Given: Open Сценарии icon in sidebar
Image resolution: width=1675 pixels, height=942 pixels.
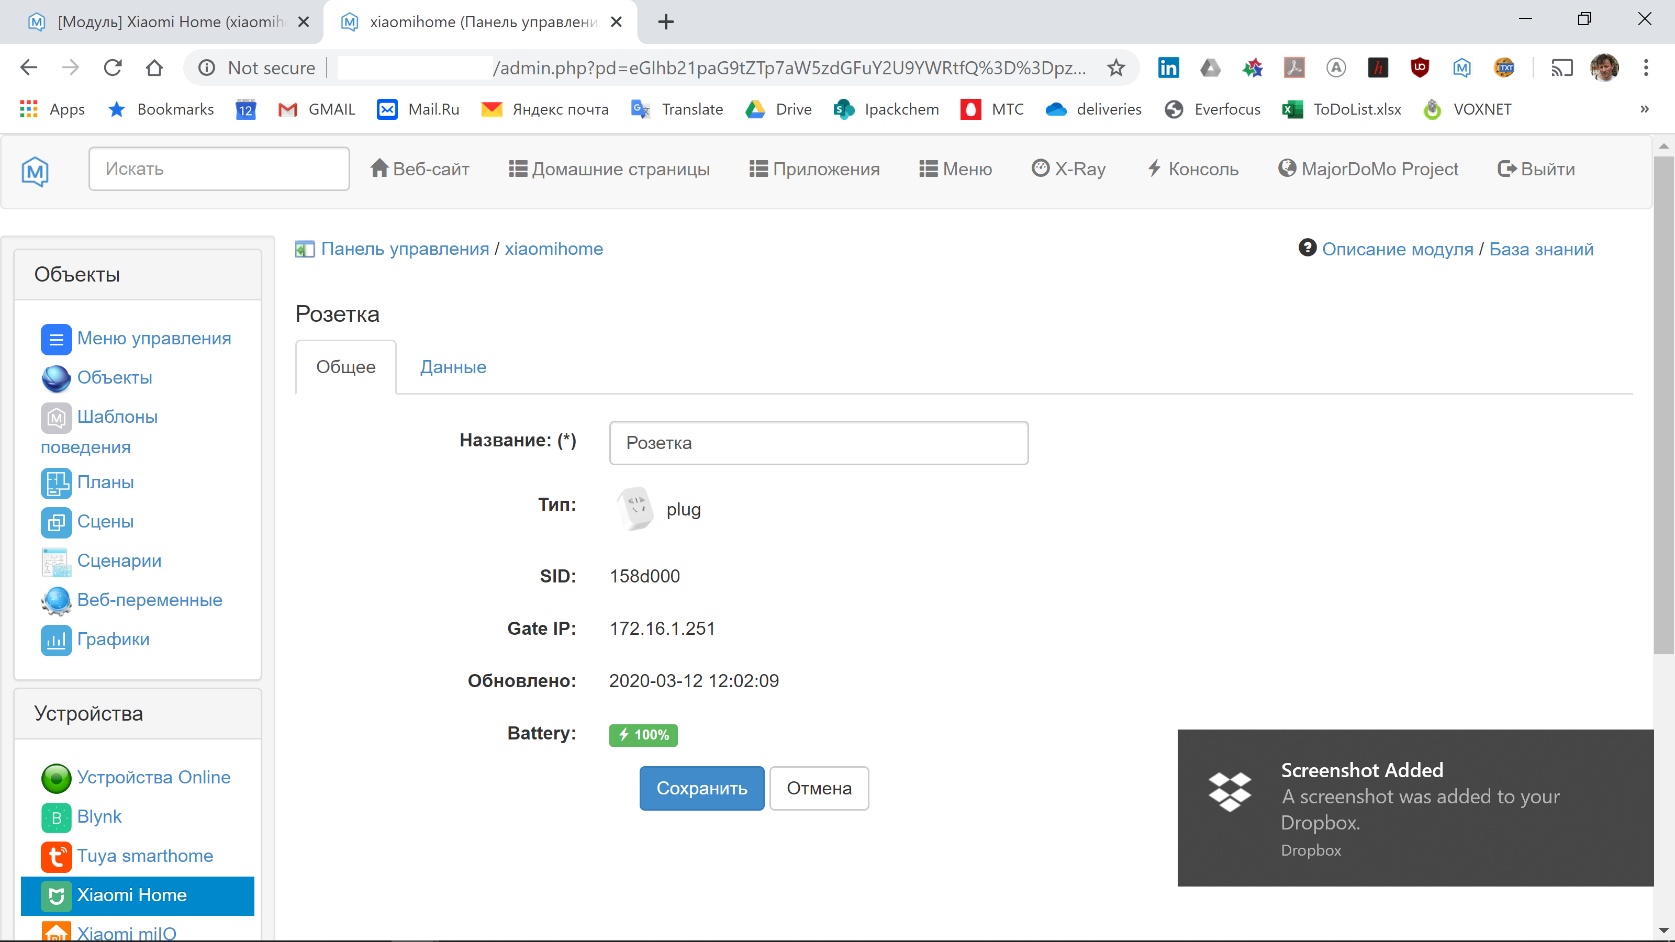Looking at the screenshot, I should 56,562.
